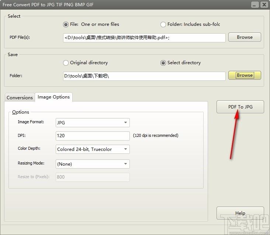The width and height of the screenshot is (270, 235).
Task: Open Help button
Action: 240,213
